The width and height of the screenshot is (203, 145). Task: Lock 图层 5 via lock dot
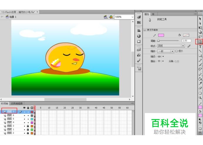[x=28, y=119]
